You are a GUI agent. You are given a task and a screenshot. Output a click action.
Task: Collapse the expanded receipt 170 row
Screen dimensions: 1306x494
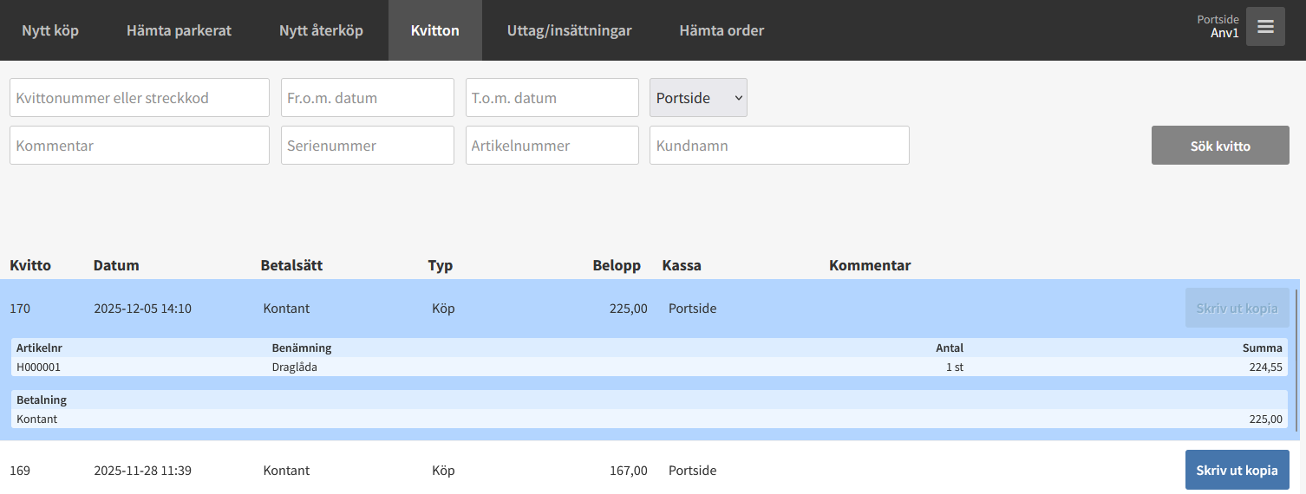click(x=520, y=308)
